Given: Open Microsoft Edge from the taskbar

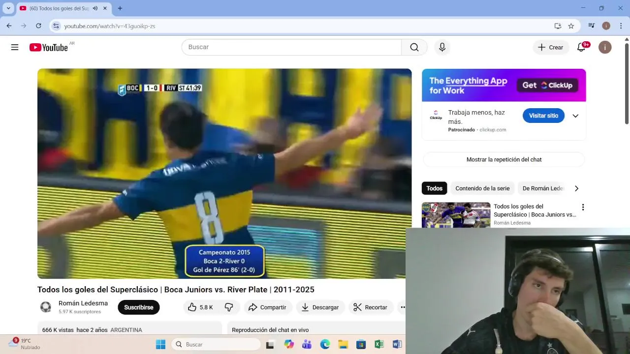Looking at the screenshot, I should pos(325,345).
